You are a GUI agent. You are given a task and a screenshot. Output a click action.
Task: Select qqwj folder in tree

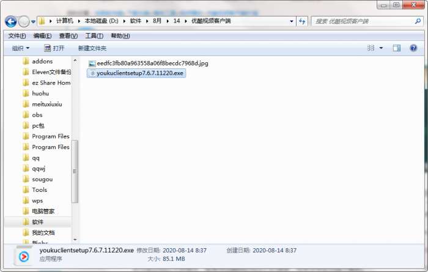[39, 169]
